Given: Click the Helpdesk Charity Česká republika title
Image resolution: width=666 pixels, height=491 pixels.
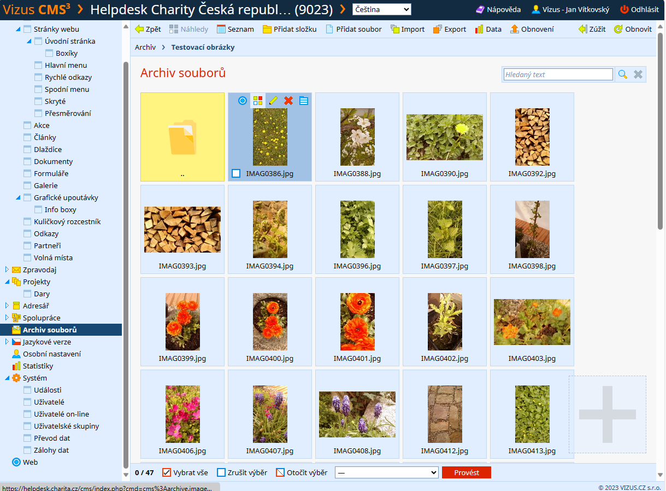Looking at the screenshot, I should pos(211,9).
